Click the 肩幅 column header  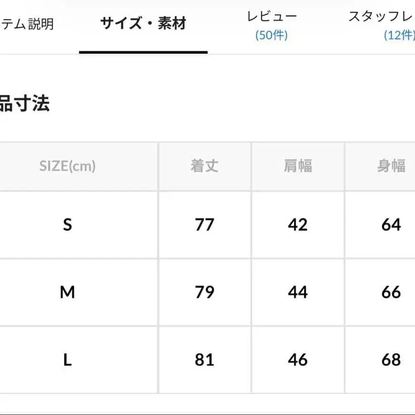coord(298,166)
